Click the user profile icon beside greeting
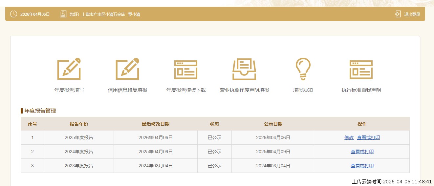Screen dimensions: 434x186 [x=63, y=14]
